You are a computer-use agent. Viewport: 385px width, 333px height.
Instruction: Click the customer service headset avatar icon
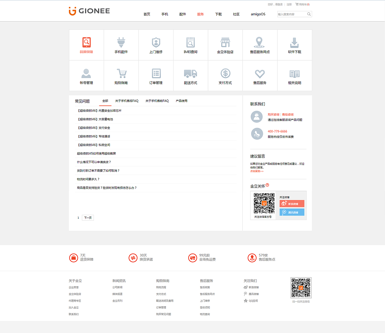click(257, 117)
